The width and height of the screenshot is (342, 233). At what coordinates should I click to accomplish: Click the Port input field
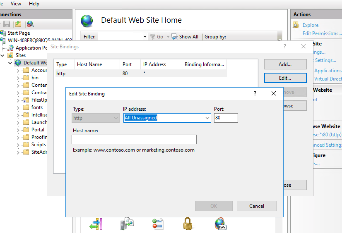tap(226, 118)
